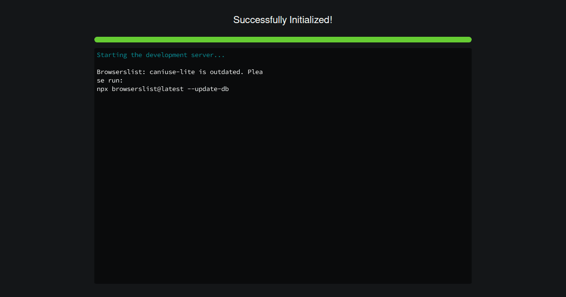566x297 pixels.
Task: Click "browserslist@latest" in the command
Action: pos(148,89)
